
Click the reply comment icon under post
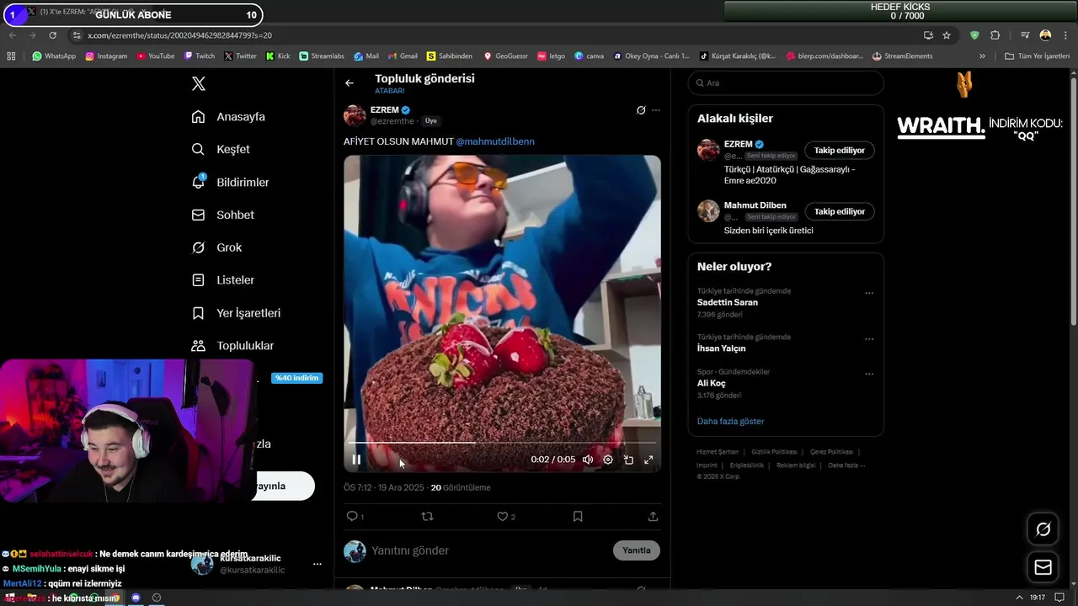tap(352, 516)
